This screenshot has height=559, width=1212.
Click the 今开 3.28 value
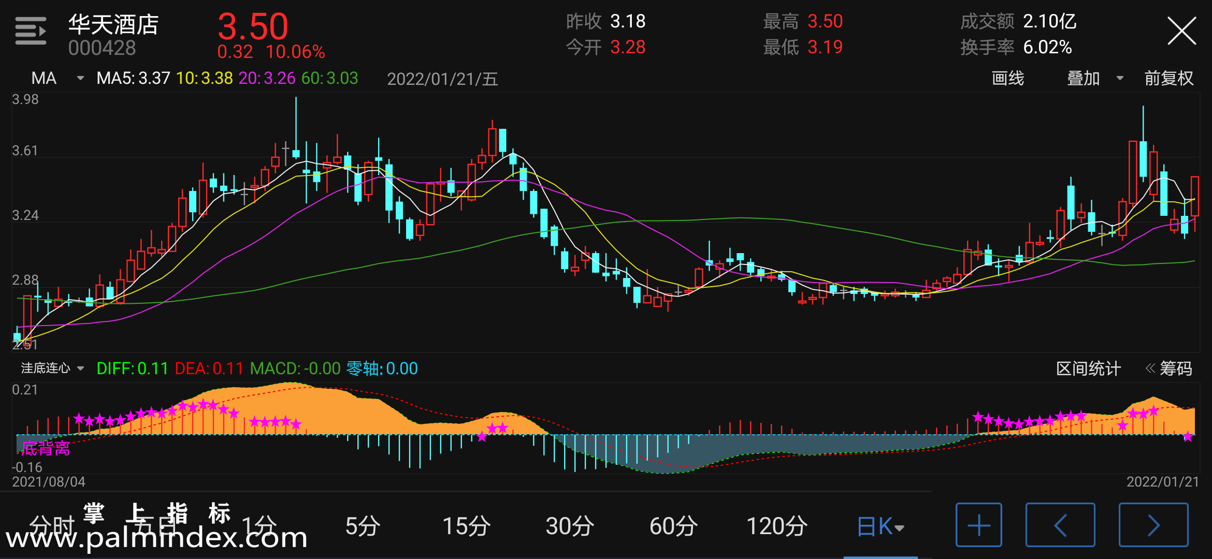[628, 47]
